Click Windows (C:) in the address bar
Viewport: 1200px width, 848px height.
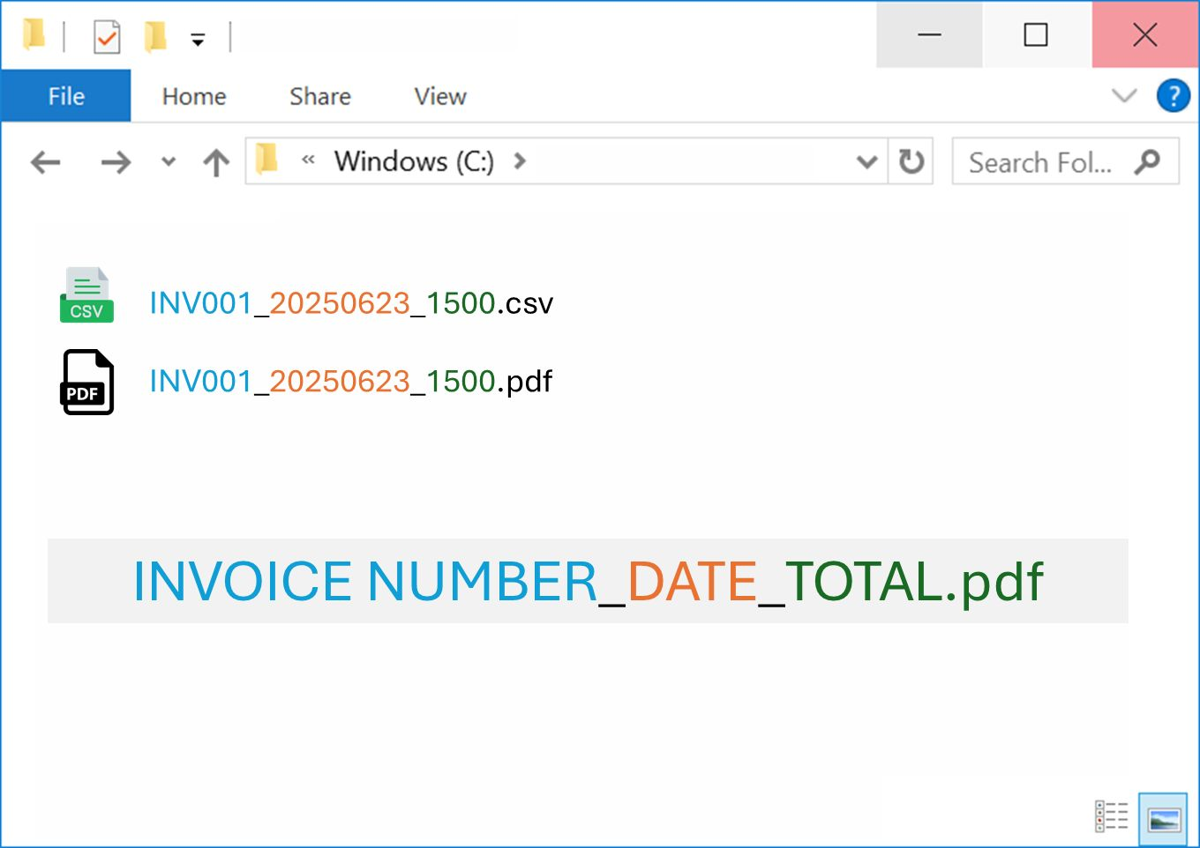413,161
